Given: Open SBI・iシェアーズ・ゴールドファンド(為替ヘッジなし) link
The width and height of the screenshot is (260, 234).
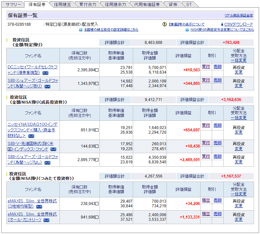Looking at the screenshot, I should click(x=33, y=160).
